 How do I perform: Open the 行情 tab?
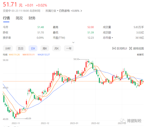pyautogui.click(x=6, y=18)
